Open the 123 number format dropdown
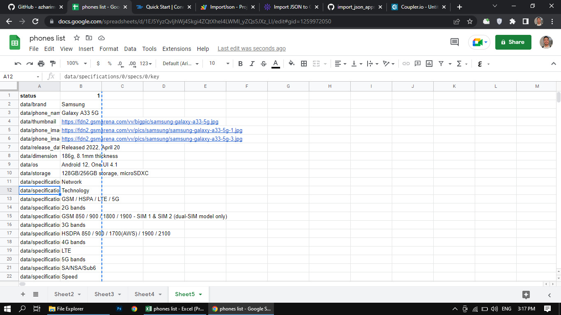This screenshot has width=561, height=315. (144, 64)
